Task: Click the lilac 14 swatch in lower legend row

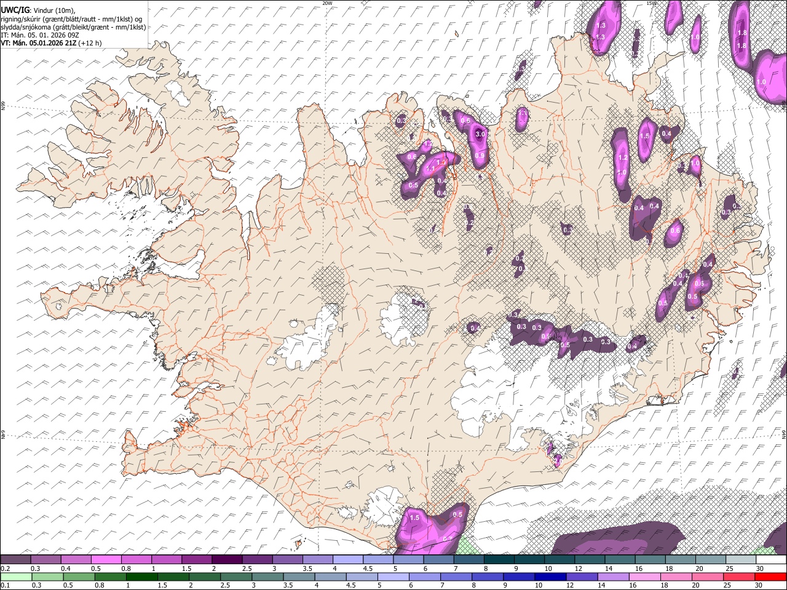Action: (614, 576)
